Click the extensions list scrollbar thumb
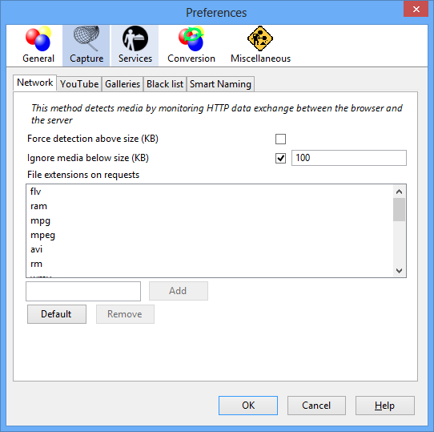This screenshot has width=434, height=432. 399,209
